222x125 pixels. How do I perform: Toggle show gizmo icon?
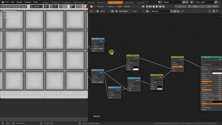pos(78,7)
